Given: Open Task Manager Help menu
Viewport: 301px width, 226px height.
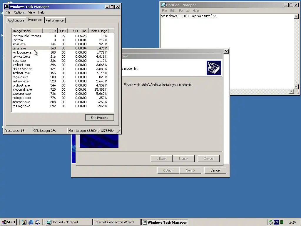Looking at the screenshot, I should pyautogui.click(x=41, y=12).
